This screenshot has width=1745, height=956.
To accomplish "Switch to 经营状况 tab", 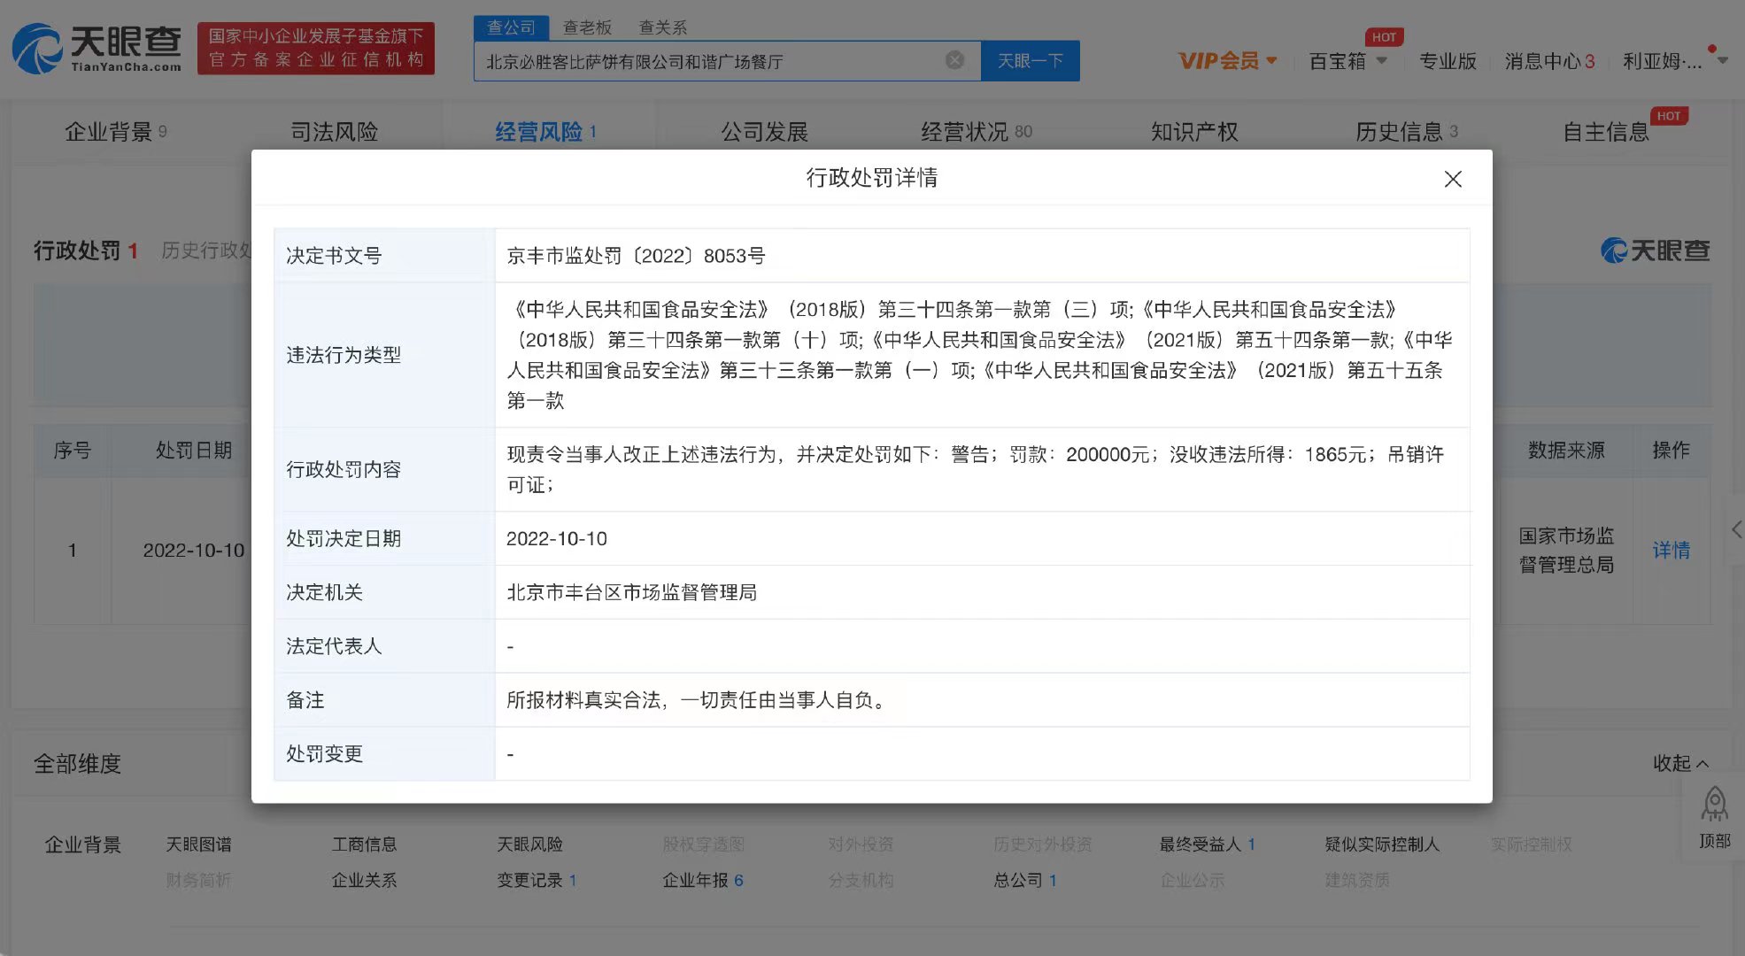I will point(976,132).
